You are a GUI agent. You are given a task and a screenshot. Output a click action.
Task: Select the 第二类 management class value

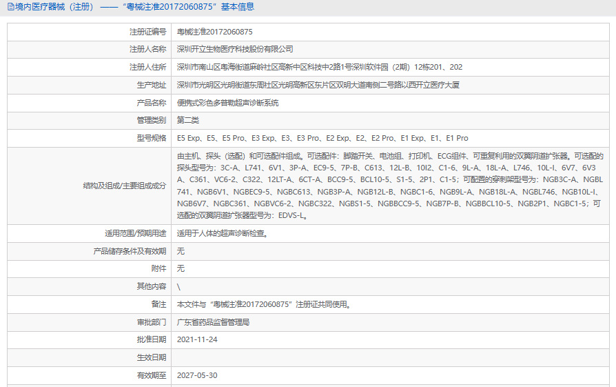tap(188, 120)
